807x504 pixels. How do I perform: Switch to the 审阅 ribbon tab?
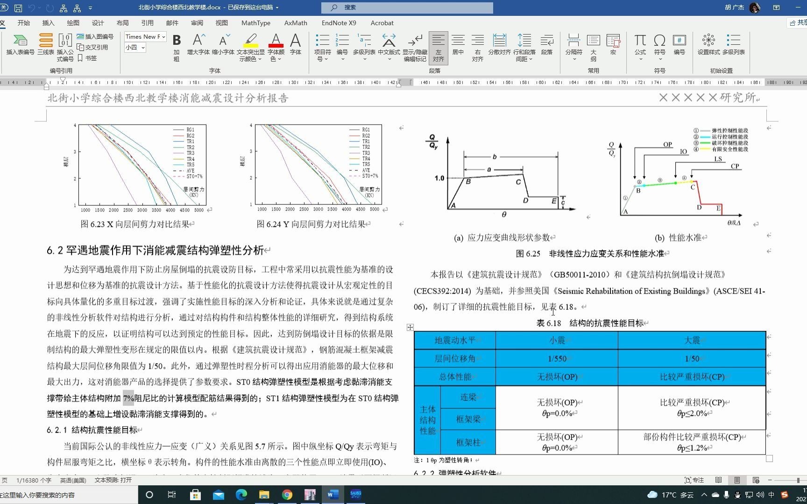click(197, 22)
